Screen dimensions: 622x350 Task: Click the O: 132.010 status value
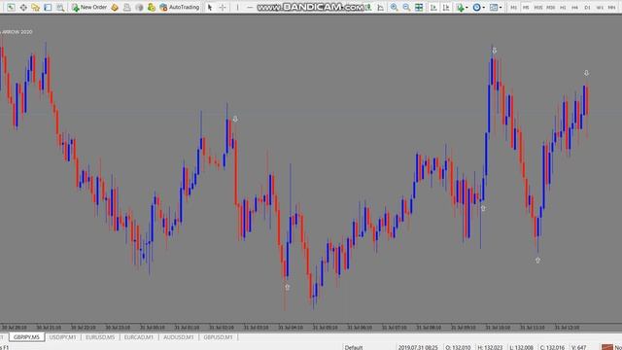click(x=458, y=347)
